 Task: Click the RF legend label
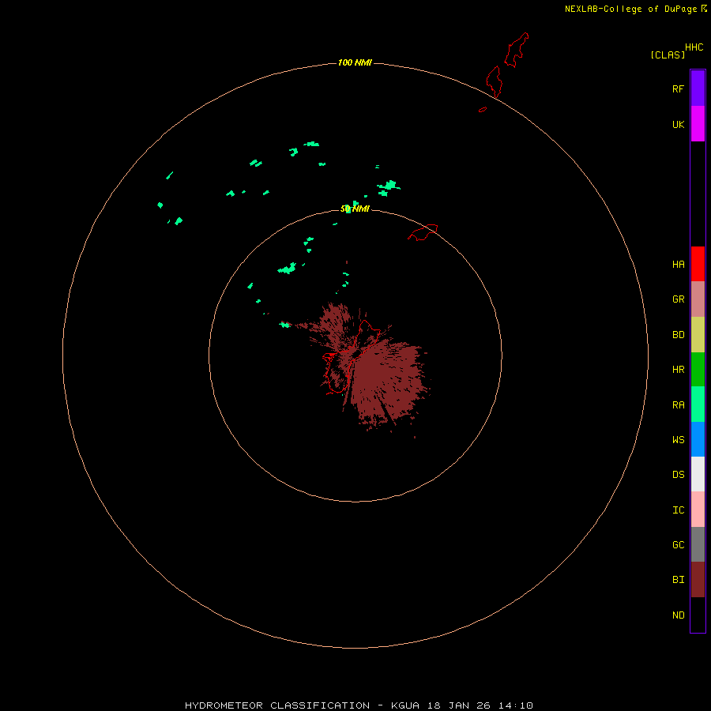678,89
